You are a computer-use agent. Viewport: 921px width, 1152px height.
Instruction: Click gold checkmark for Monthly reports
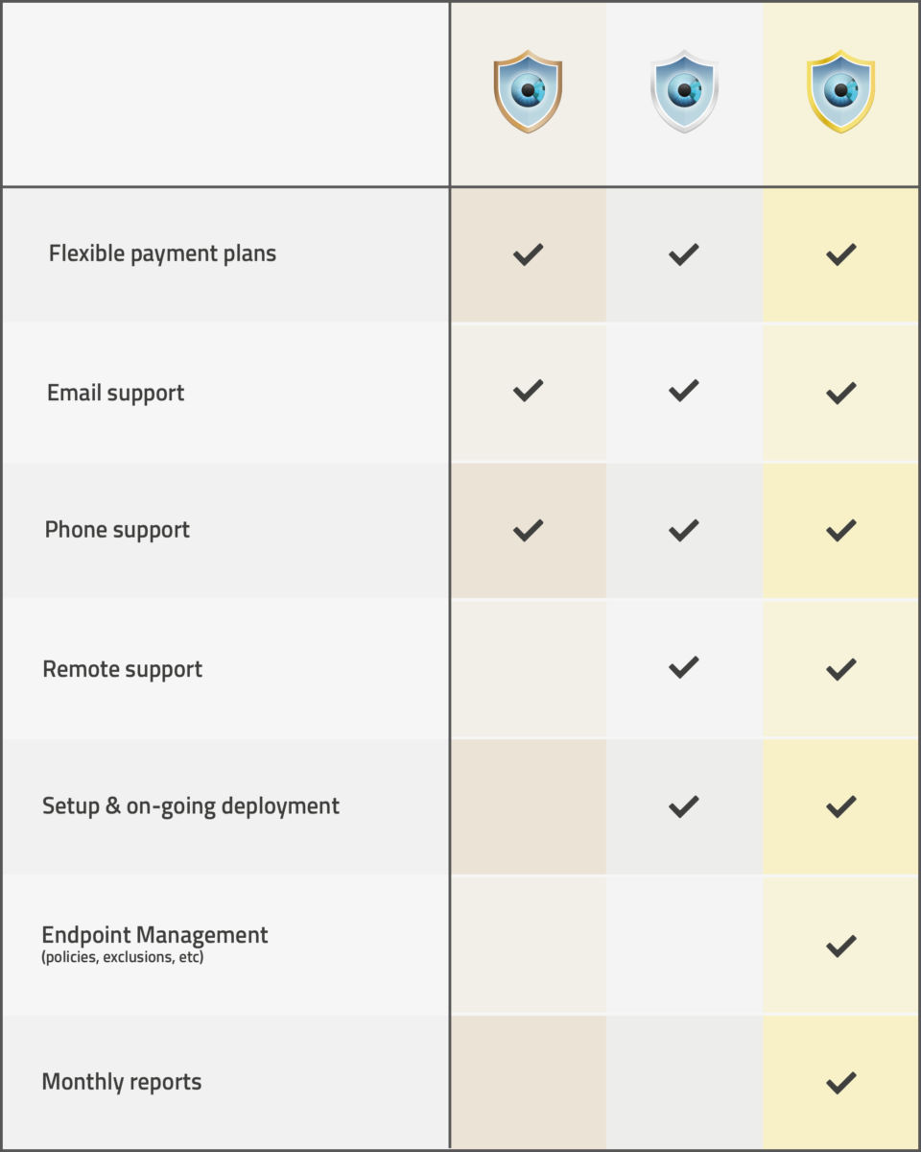pyautogui.click(x=840, y=1083)
